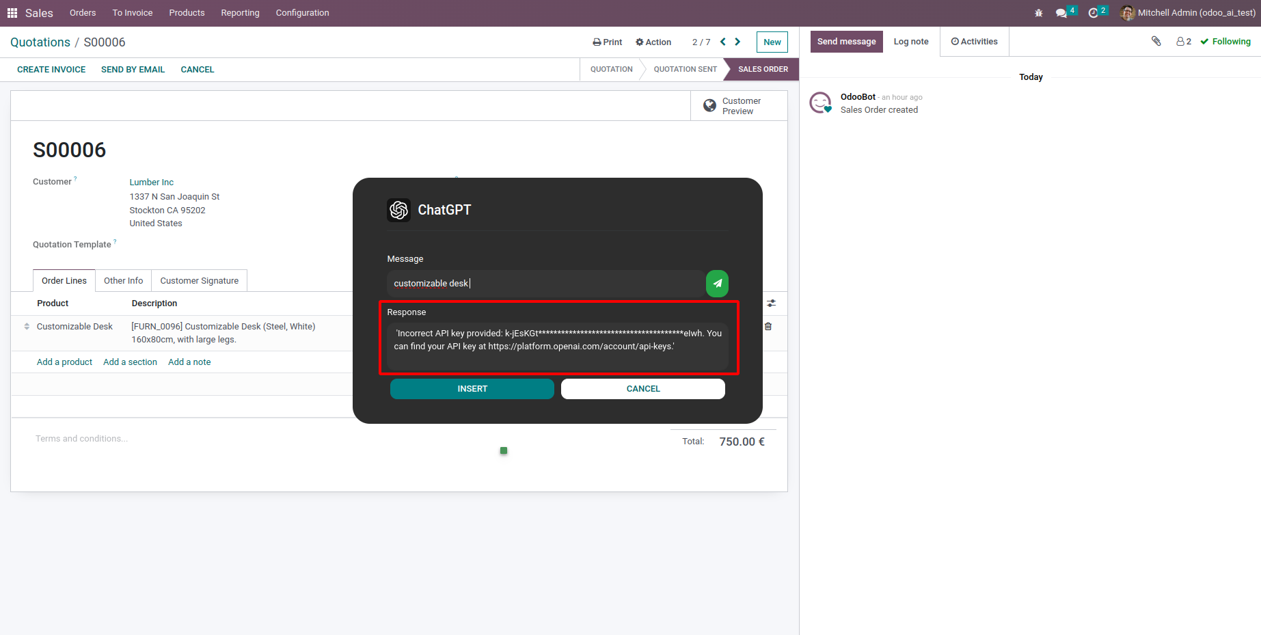Click INSERT in ChatGPT dialog
Viewport: 1261px width, 635px height.
tap(472, 389)
